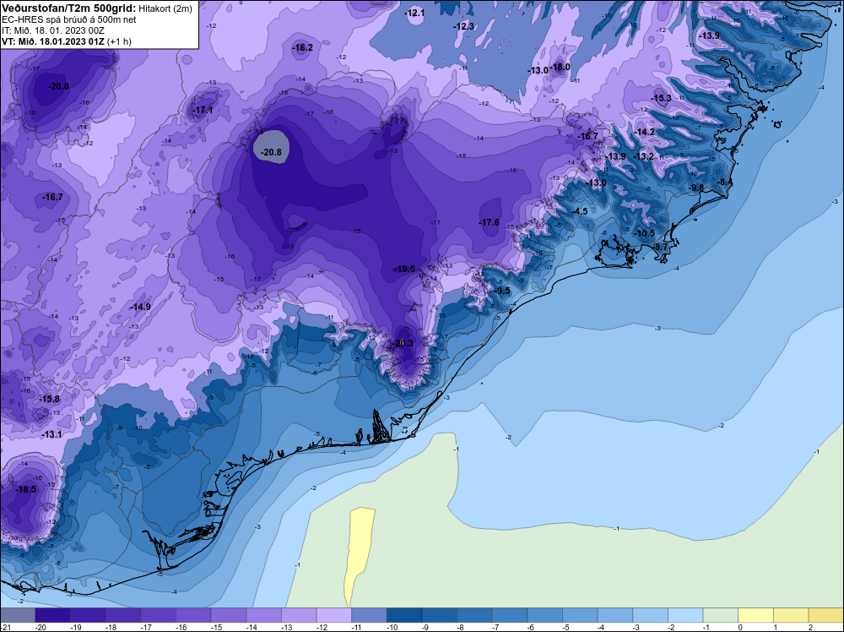Click the 'EC-HRES spá brúuð á 500m net' line
The width and height of the screenshot is (844, 632).
pos(69,19)
